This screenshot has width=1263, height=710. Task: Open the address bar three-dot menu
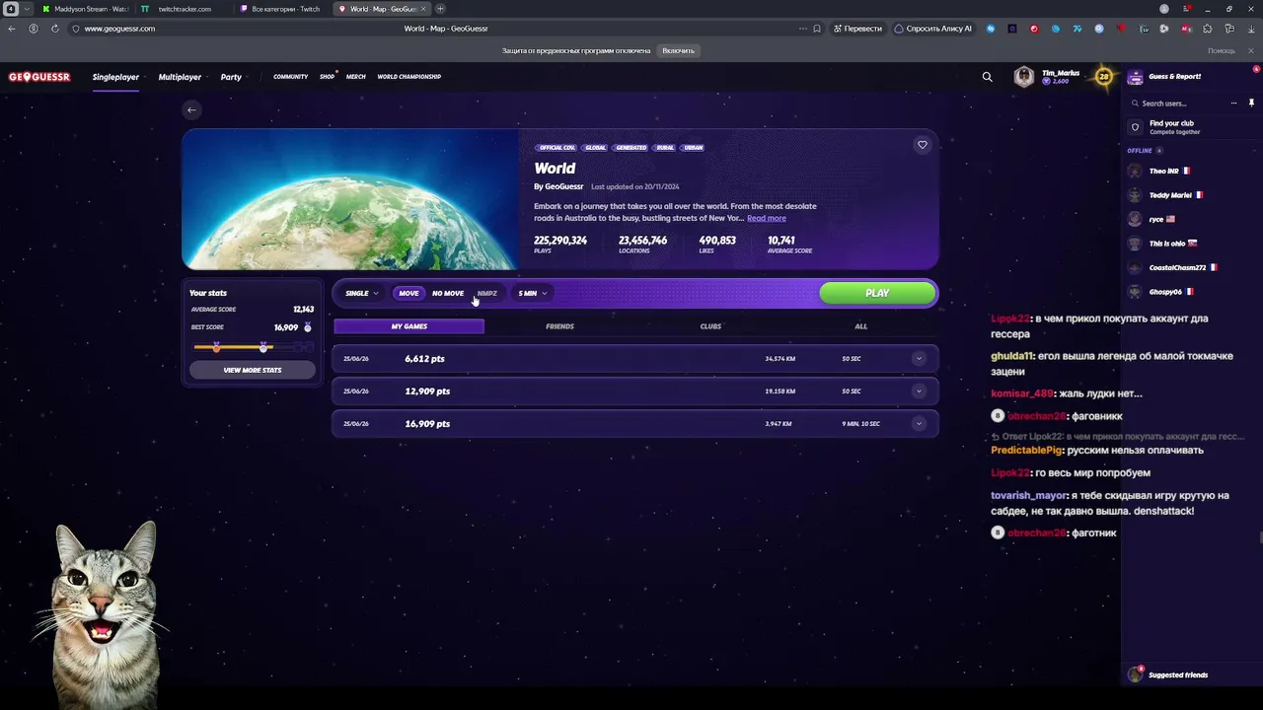pos(803,29)
